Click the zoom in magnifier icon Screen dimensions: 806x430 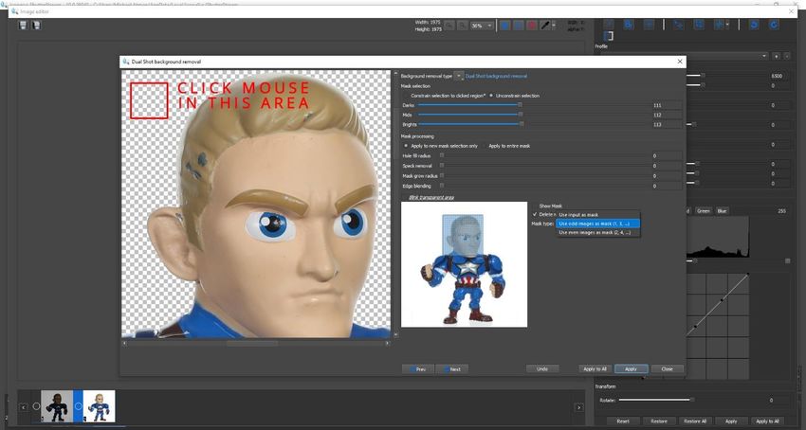click(x=463, y=26)
